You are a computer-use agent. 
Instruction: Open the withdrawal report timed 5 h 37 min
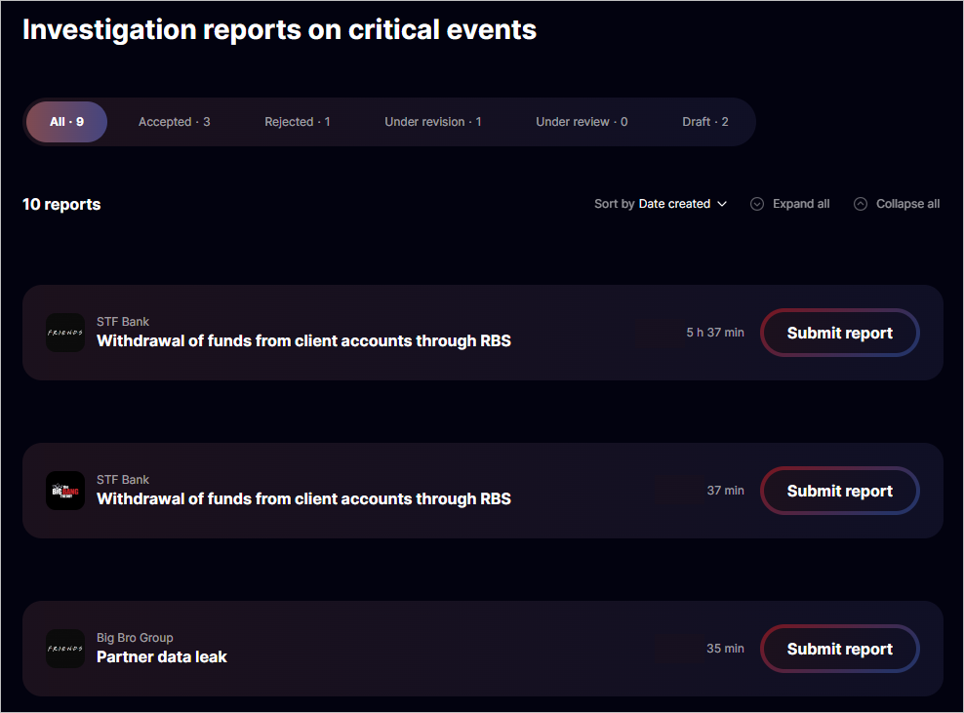[x=303, y=341]
